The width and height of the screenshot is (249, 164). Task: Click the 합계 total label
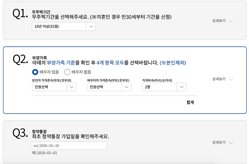[x=190, y=102]
